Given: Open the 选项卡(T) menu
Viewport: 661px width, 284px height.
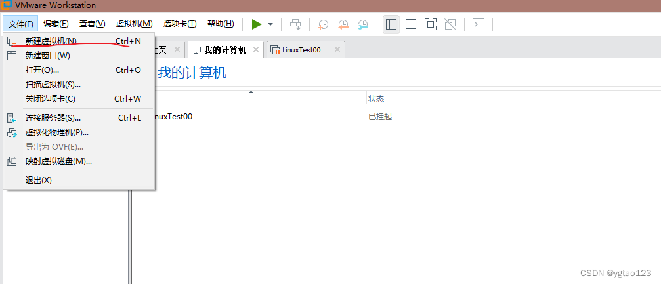Looking at the screenshot, I should pyautogui.click(x=180, y=24).
